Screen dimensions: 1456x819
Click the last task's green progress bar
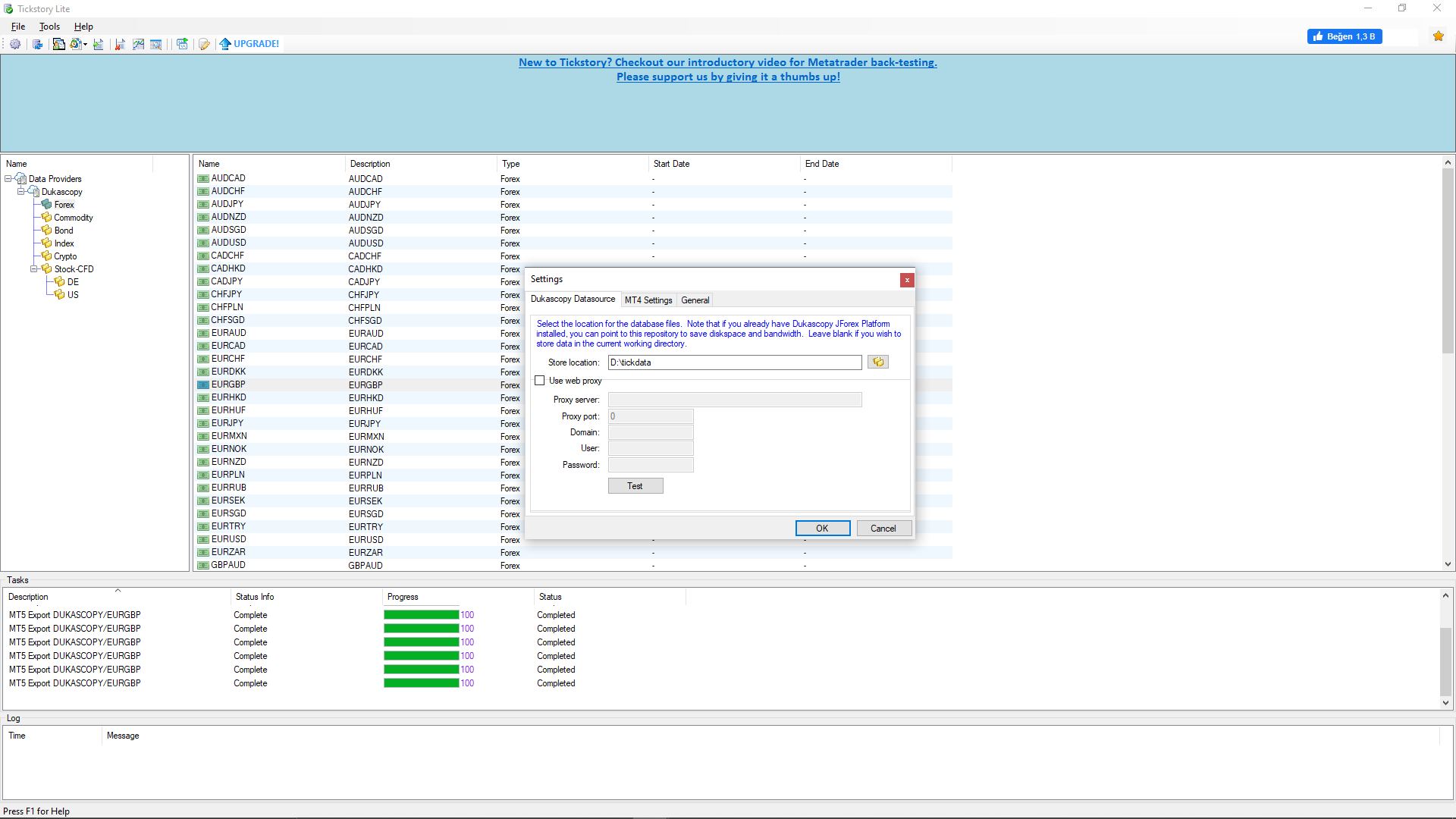422,683
